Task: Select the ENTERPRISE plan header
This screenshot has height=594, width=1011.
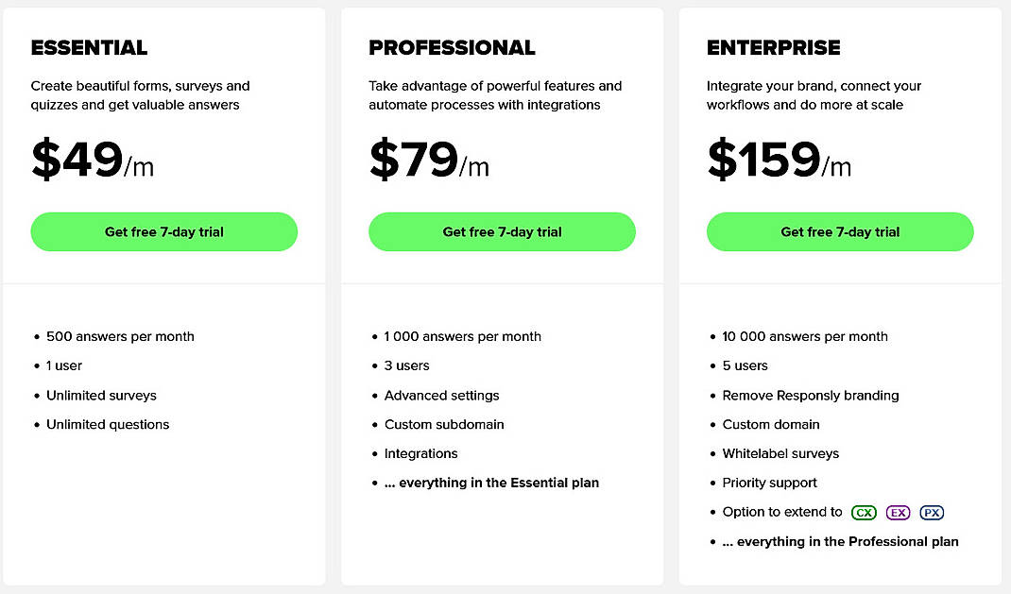Action: click(774, 47)
